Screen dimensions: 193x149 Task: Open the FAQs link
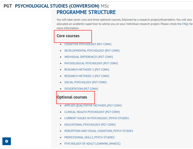point(185,24)
